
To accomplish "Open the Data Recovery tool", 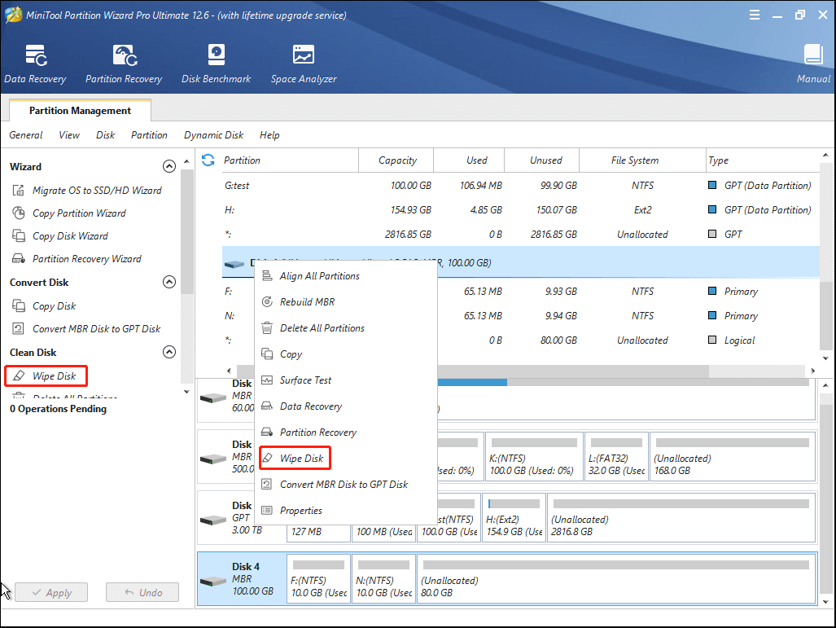I will pyautogui.click(x=35, y=64).
